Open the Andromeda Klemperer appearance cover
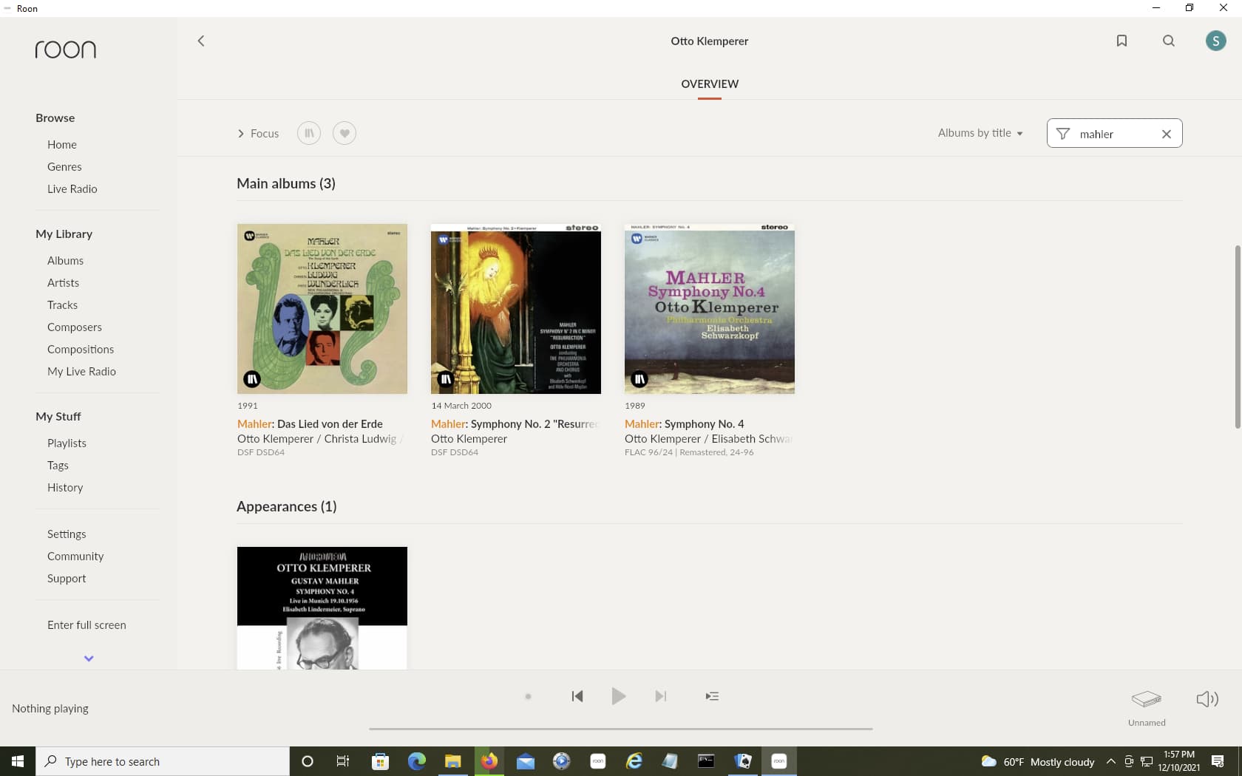1242x776 pixels. [x=322, y=608]
